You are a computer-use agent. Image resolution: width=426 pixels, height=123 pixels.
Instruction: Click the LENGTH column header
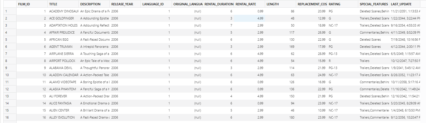280,4
